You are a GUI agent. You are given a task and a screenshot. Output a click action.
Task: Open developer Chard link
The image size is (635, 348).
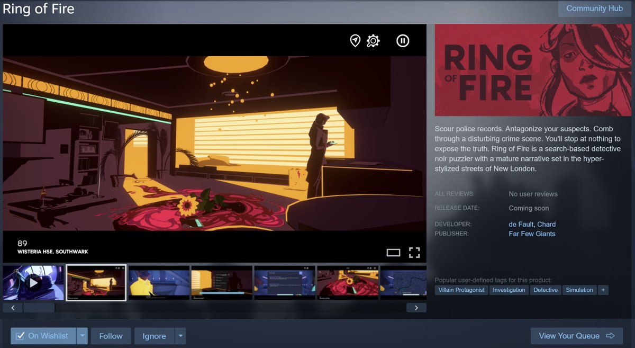547,224
